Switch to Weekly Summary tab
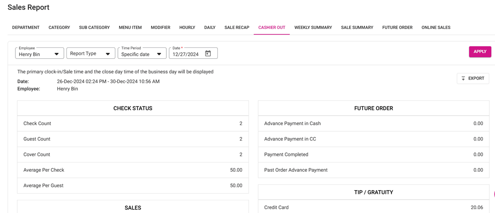 313,28
